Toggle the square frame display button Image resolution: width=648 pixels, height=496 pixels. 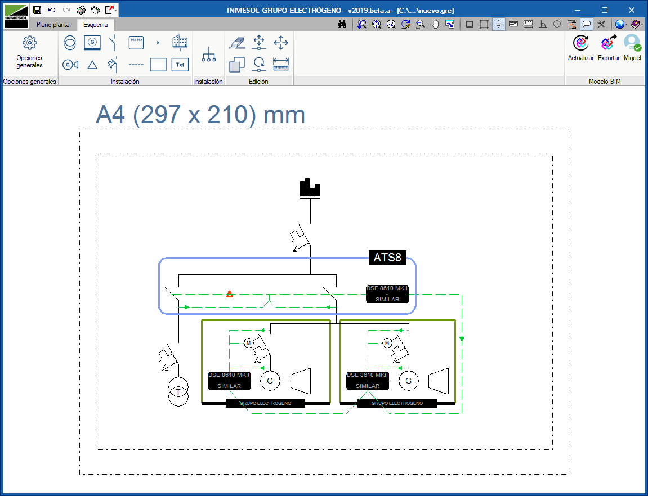[x=470, y=24]
